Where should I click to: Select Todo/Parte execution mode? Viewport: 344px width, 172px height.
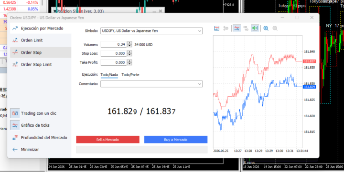[130, 75]
